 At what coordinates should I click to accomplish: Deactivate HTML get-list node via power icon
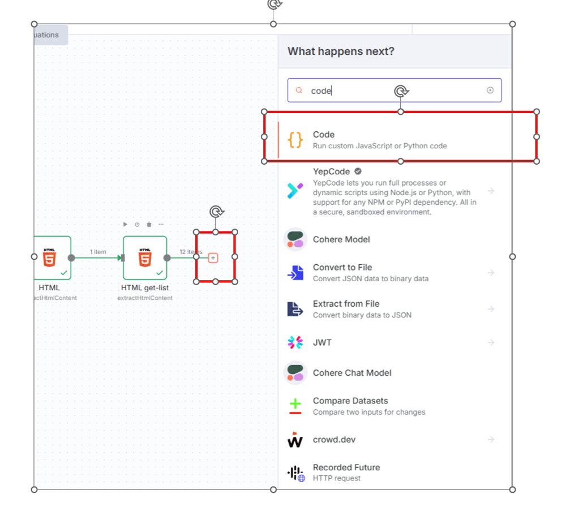(x=137, y=225)
